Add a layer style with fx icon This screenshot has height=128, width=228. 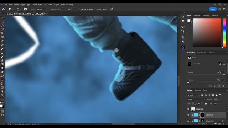pos(203,124)
